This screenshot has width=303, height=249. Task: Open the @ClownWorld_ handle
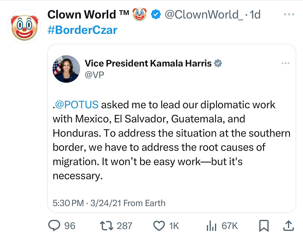(203, 15)
